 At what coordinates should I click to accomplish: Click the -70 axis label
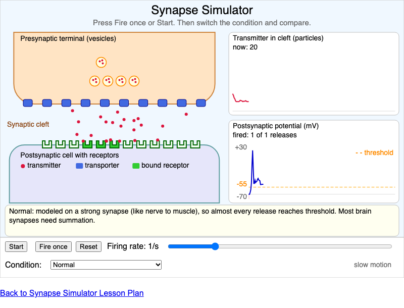click(242, 197)
